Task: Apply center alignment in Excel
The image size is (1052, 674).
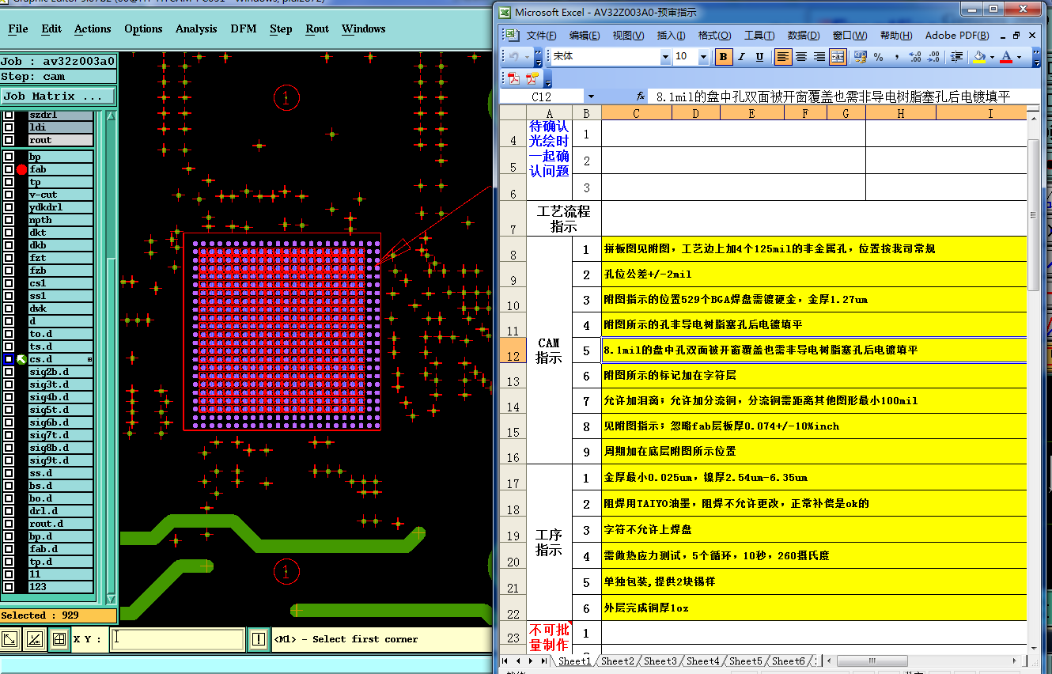Action: click(x=801, y=57)
